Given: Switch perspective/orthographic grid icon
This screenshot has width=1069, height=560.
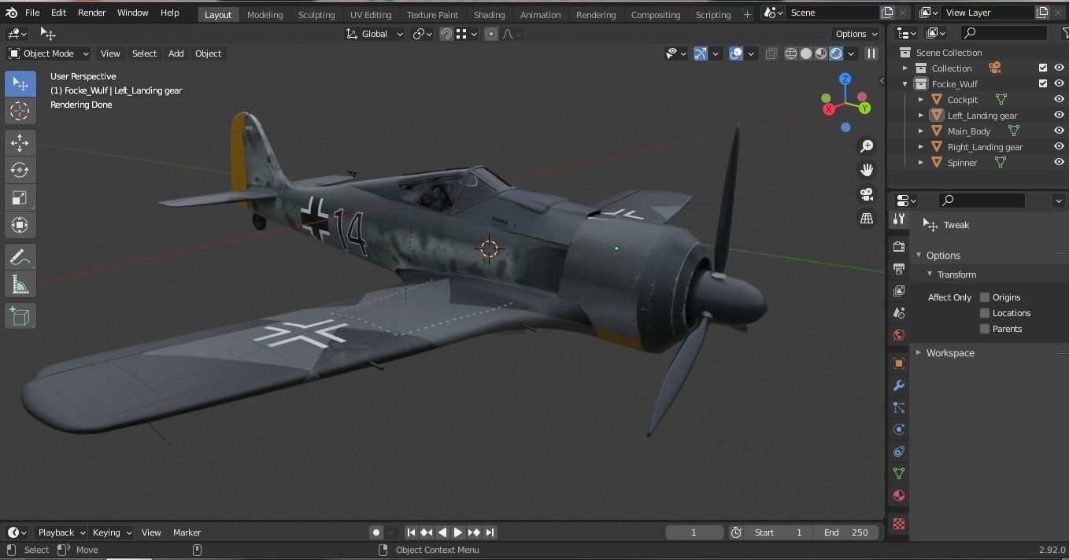Looking at the screenshot, I should [867, 219].
